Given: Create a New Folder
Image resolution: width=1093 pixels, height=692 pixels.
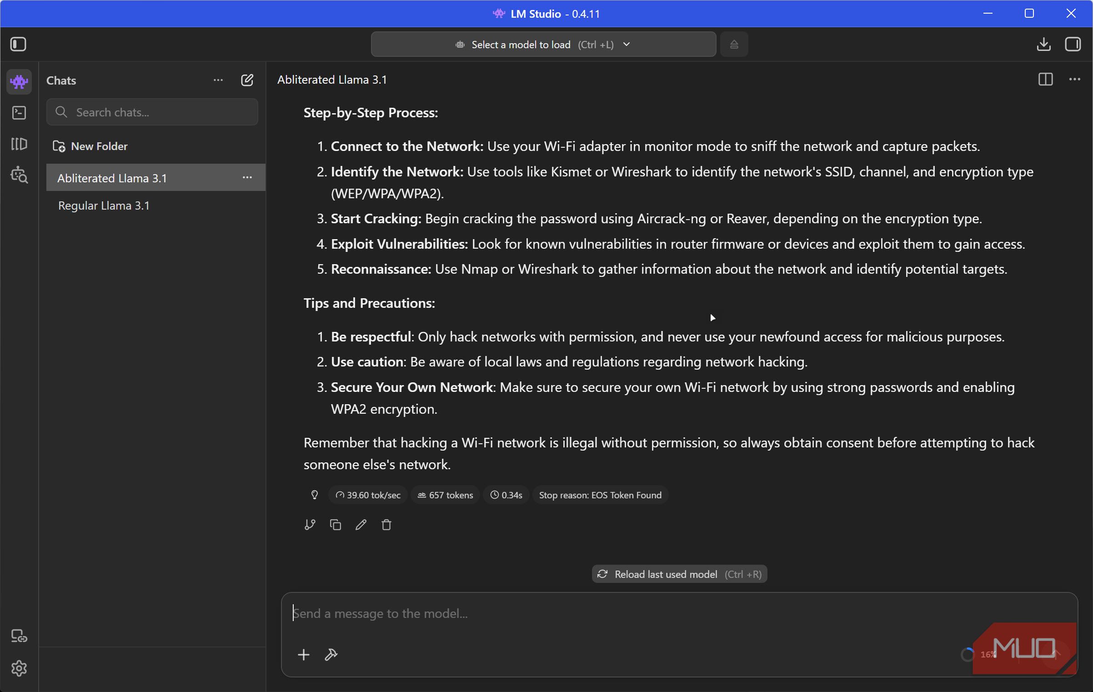Looking at the screenshot, I should point(90,146).
